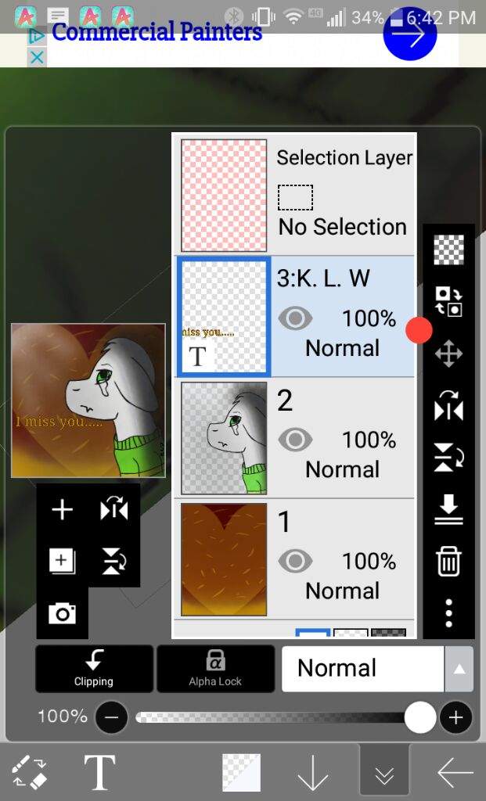The image size is (486, 801).
Task: Hide layer 3:K. L. W
Action: (295, 318)
